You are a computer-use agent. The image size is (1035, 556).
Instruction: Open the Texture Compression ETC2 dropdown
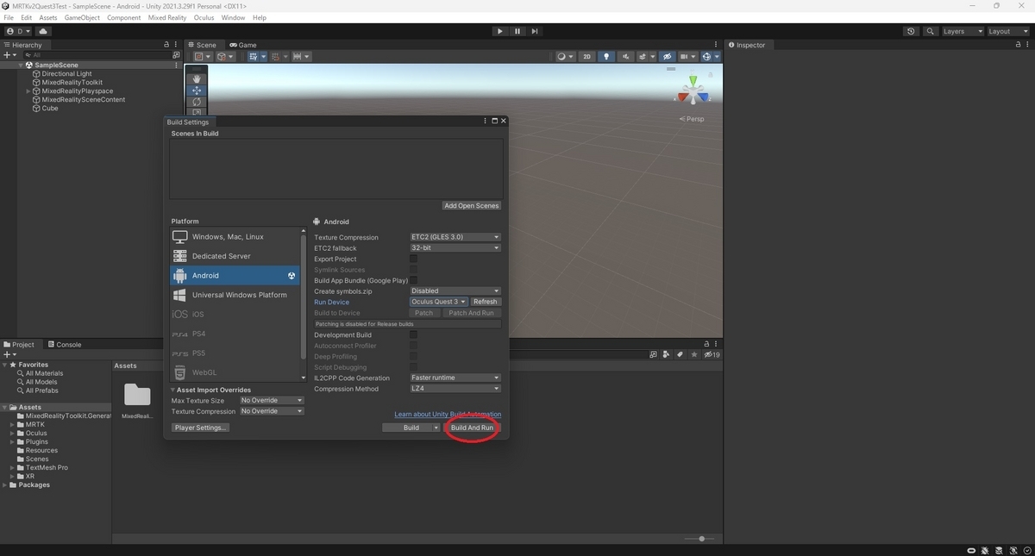pyautogui.click(x=455, y=237)
